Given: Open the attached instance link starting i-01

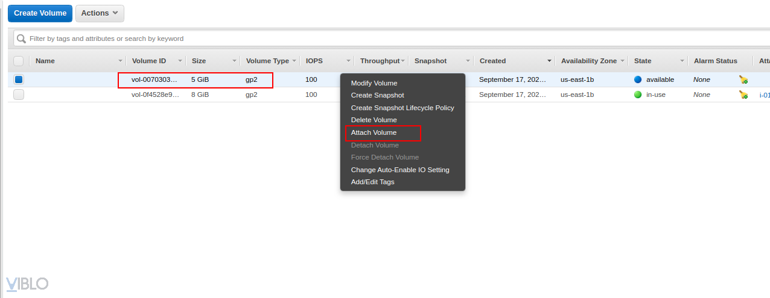Looking at the screenshot, I should click(x=765, y=95).
